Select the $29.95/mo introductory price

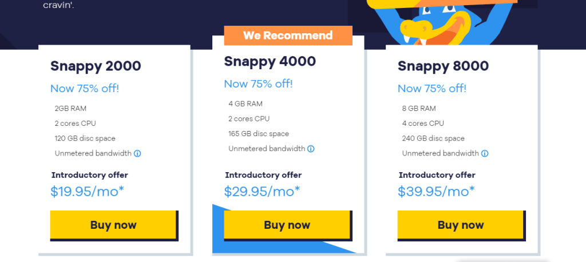click(x=261, y=191)
